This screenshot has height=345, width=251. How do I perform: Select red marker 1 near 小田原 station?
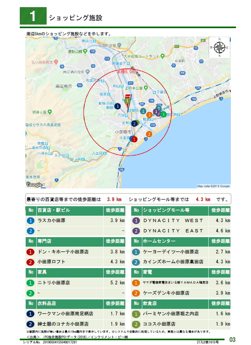pos(134,139)
